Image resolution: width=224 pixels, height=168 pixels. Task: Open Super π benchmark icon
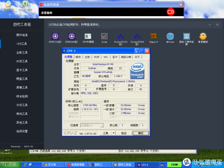(x=154, y=38)
